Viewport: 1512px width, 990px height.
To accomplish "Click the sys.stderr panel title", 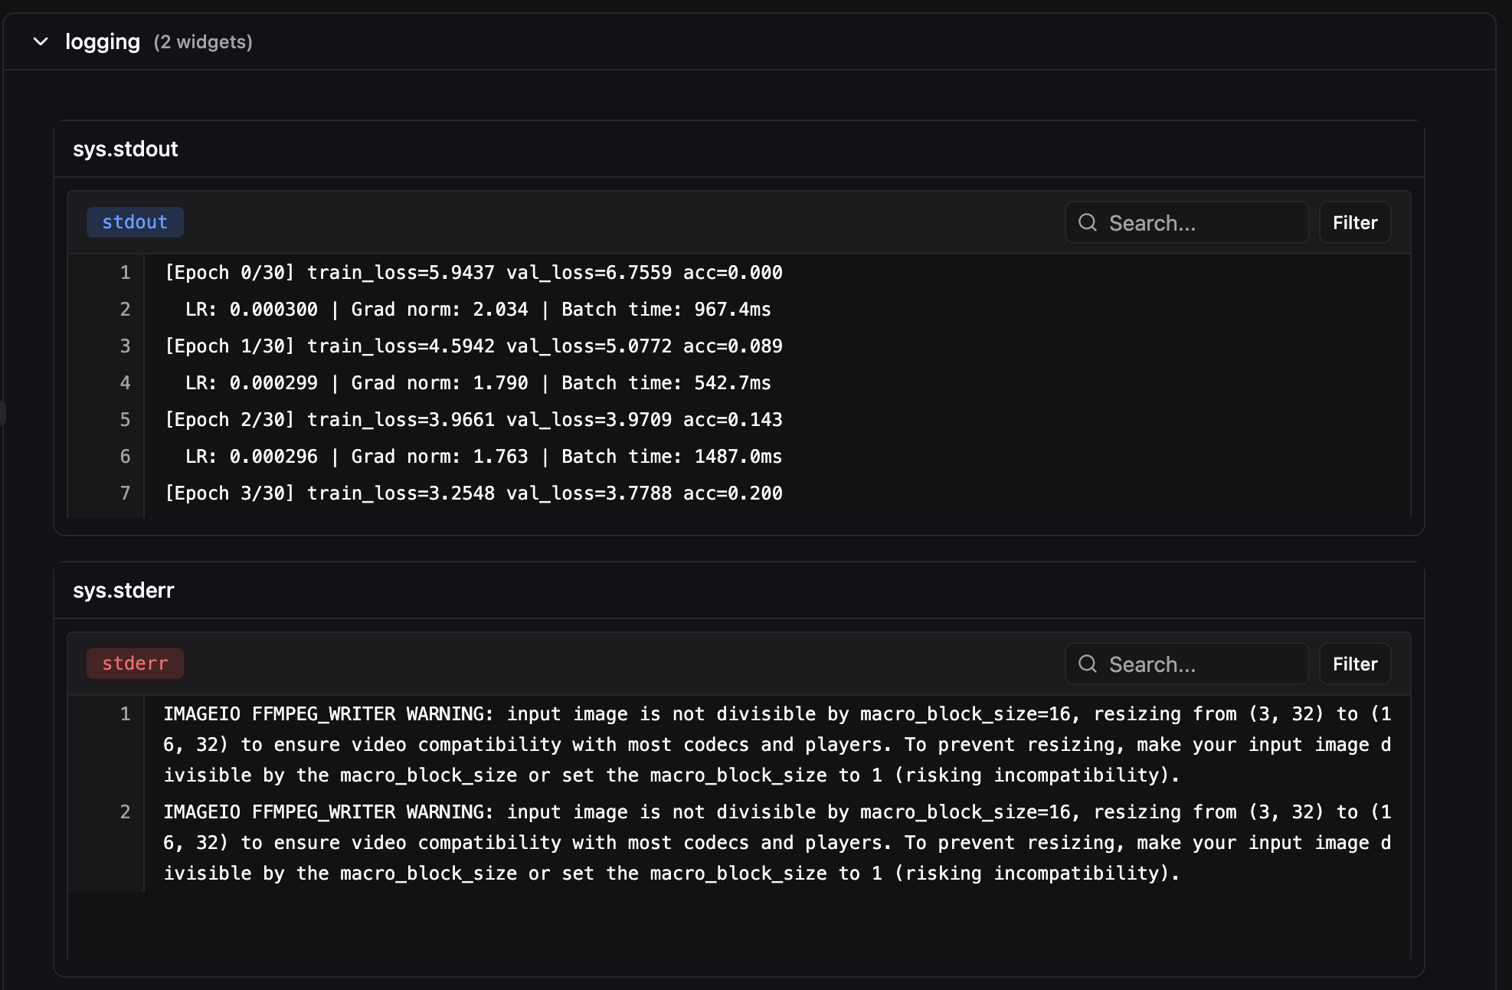I will [x=123, y=591].
